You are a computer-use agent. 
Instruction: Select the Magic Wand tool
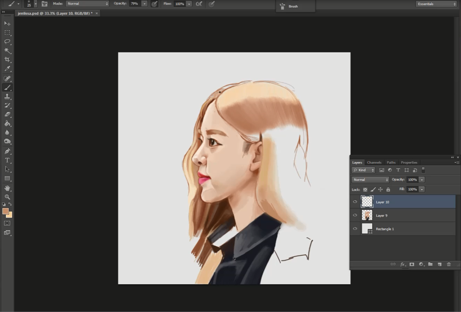[7, 51]
